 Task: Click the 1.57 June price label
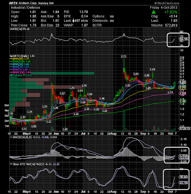click(62, 94)
